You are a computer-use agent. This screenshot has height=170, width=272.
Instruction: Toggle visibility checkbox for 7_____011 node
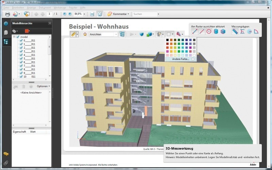point(21,66)
